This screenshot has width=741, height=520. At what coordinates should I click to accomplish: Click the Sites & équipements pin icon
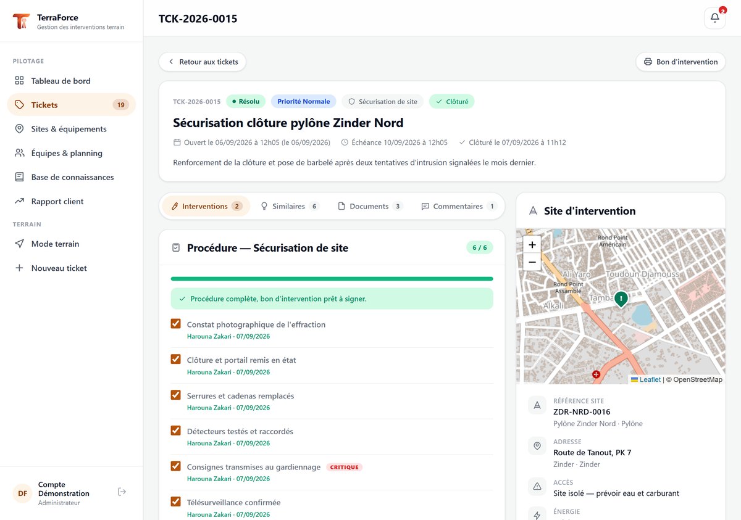tap(19, 129)
